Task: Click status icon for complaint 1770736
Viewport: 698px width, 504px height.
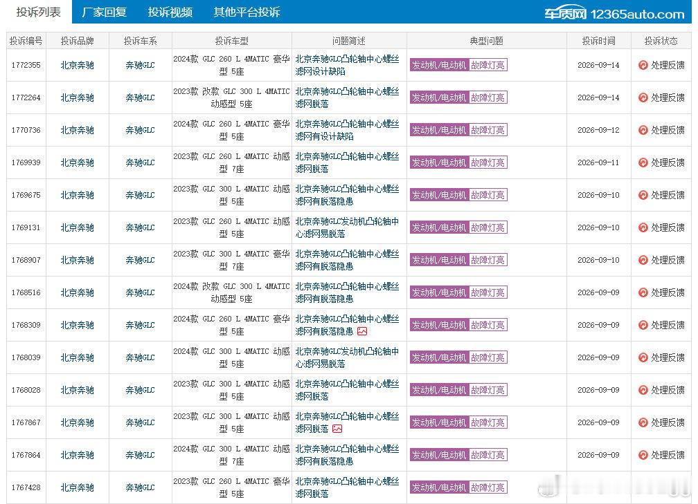Action: [643, 130]
